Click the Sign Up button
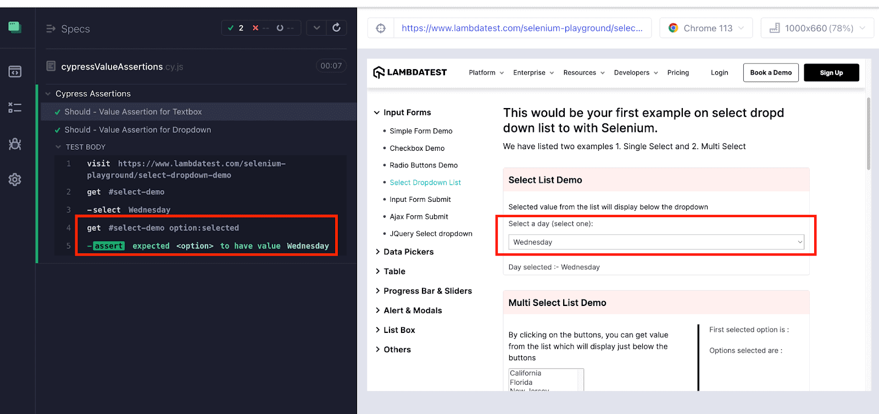The height and width of the screenshot is (414, 879). point(831,72)
